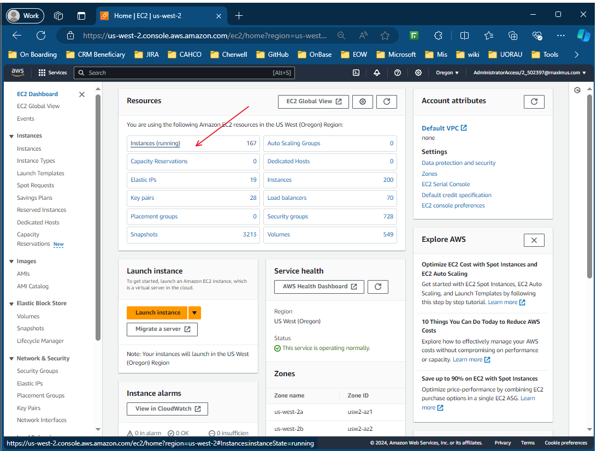The image size is (597, 451).
Task: Open AWS Health Dashboard button
Action: [319, 287]
